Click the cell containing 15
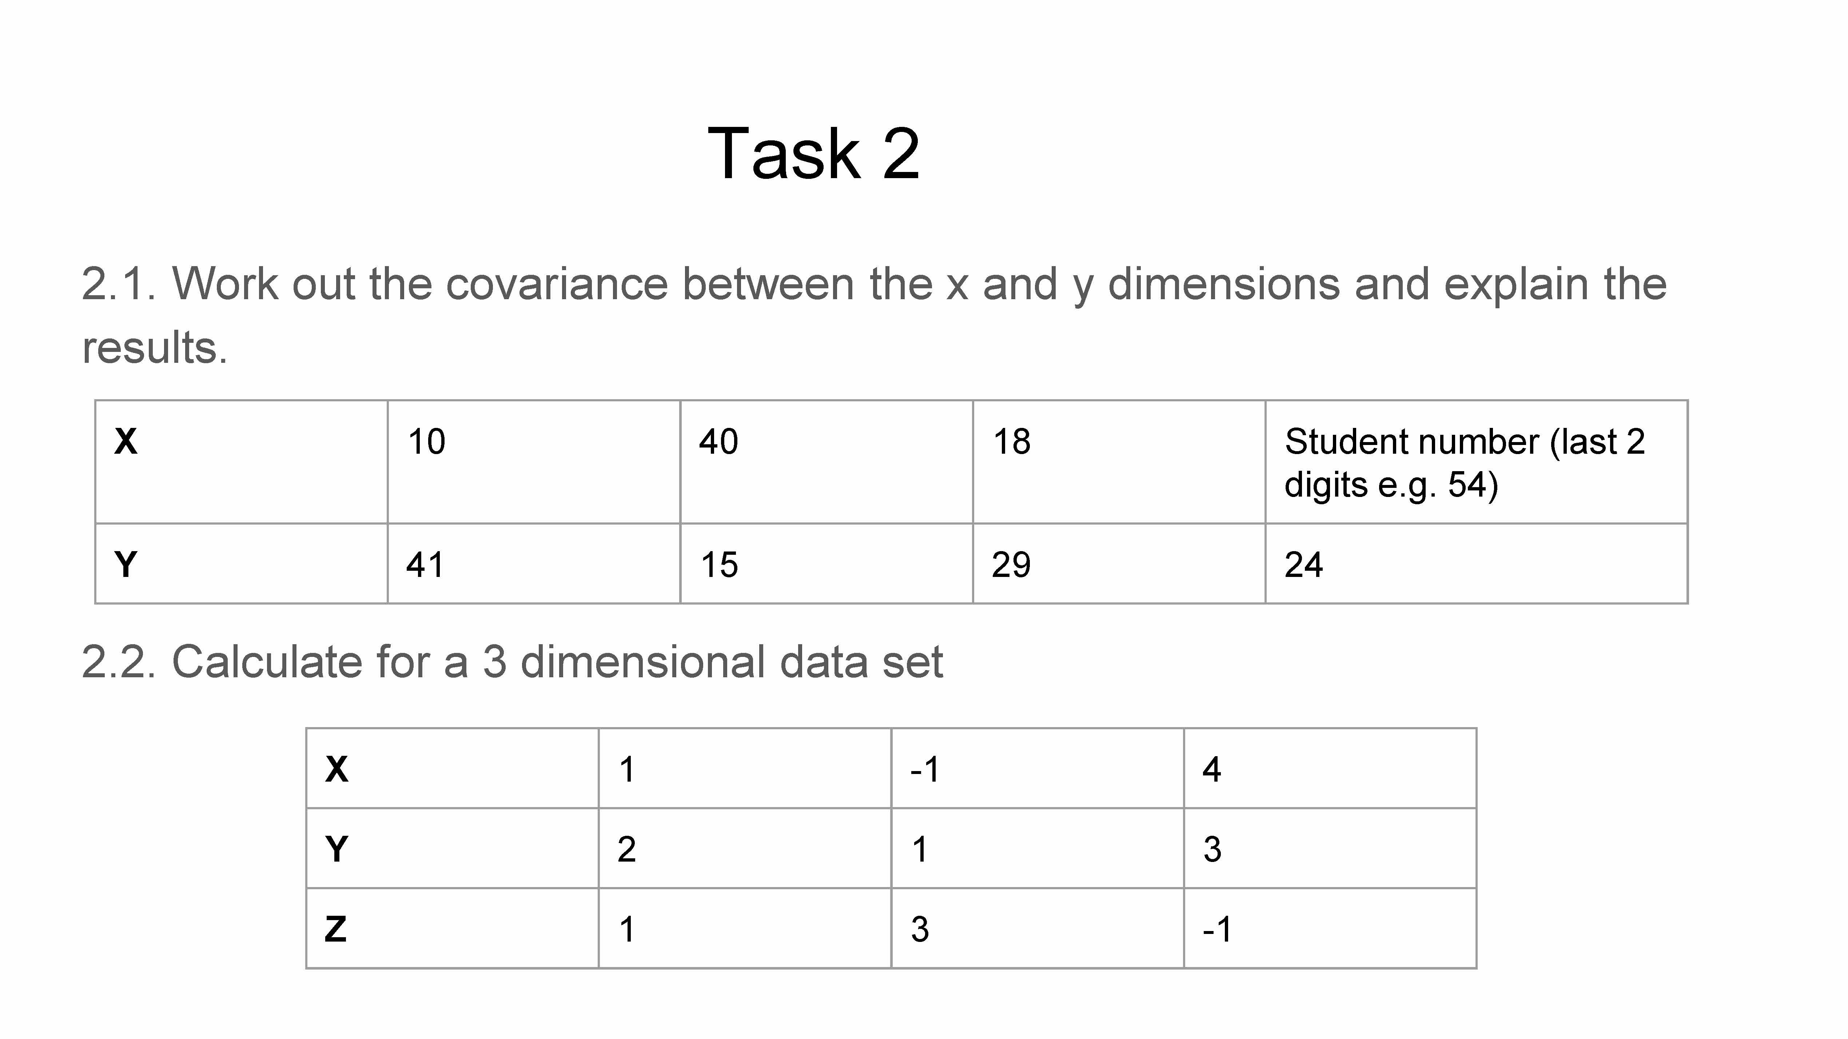 pos(826,563)
